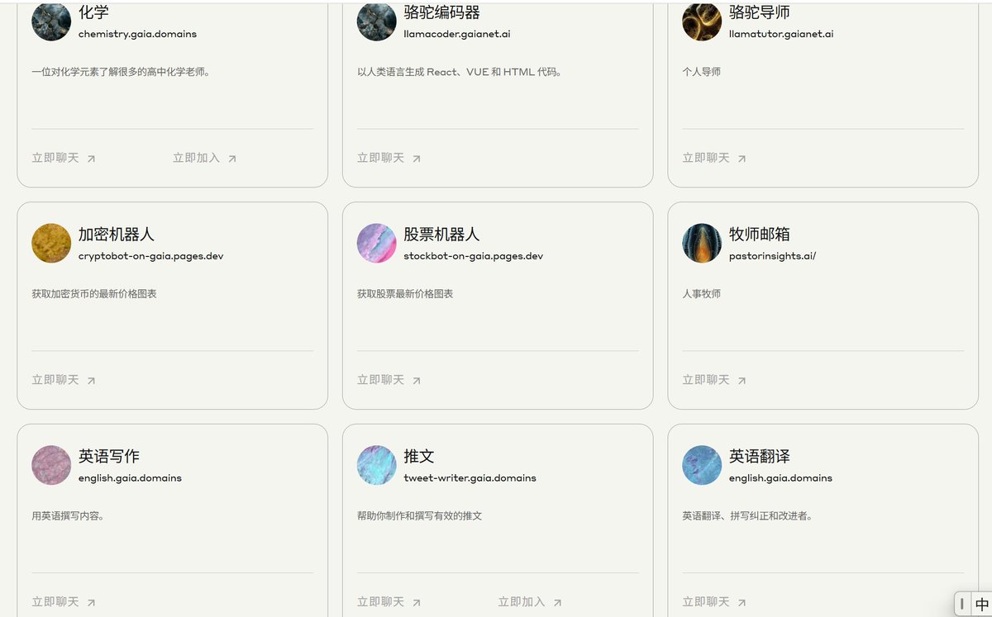Toggle the 中 input method indicator

pyautogui.click(x=981, y=604)
